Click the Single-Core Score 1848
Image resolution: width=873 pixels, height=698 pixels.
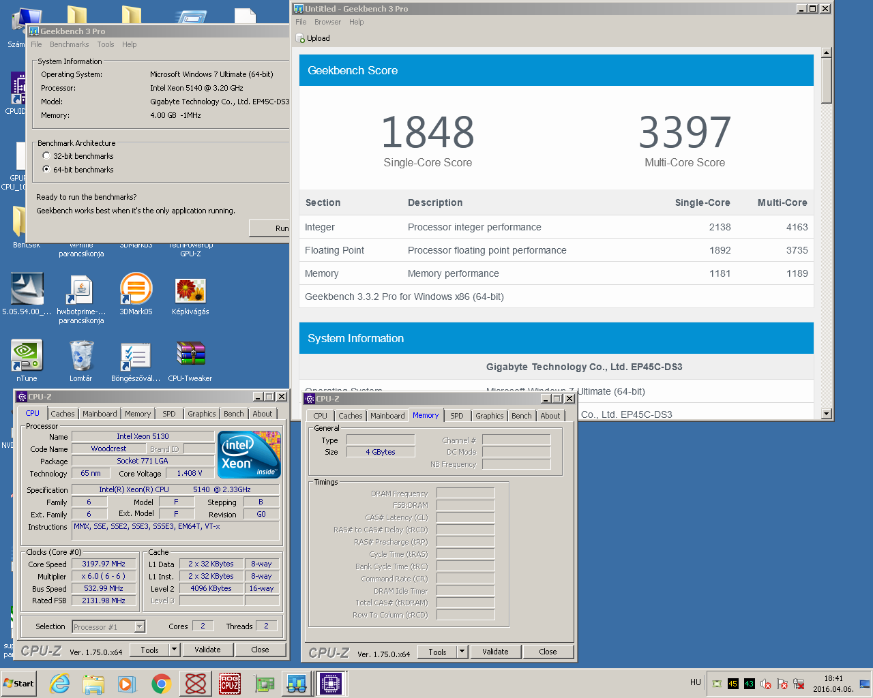[428, 132]
